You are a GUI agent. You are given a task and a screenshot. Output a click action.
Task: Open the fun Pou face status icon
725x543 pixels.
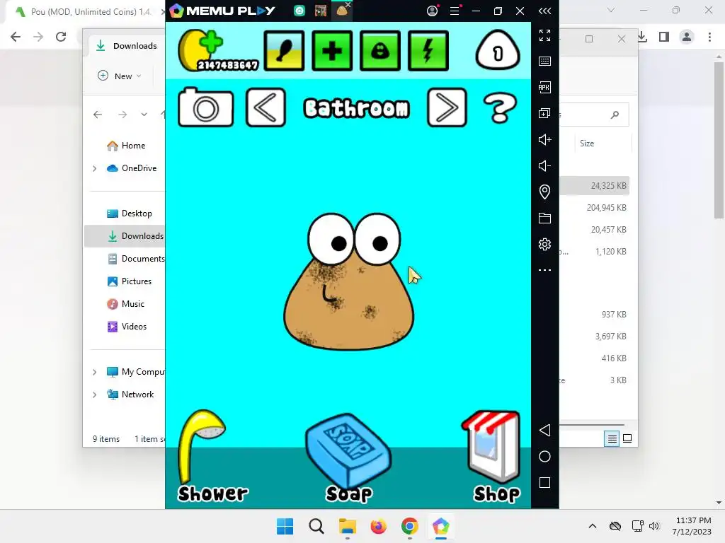click(x=380, y=51)
